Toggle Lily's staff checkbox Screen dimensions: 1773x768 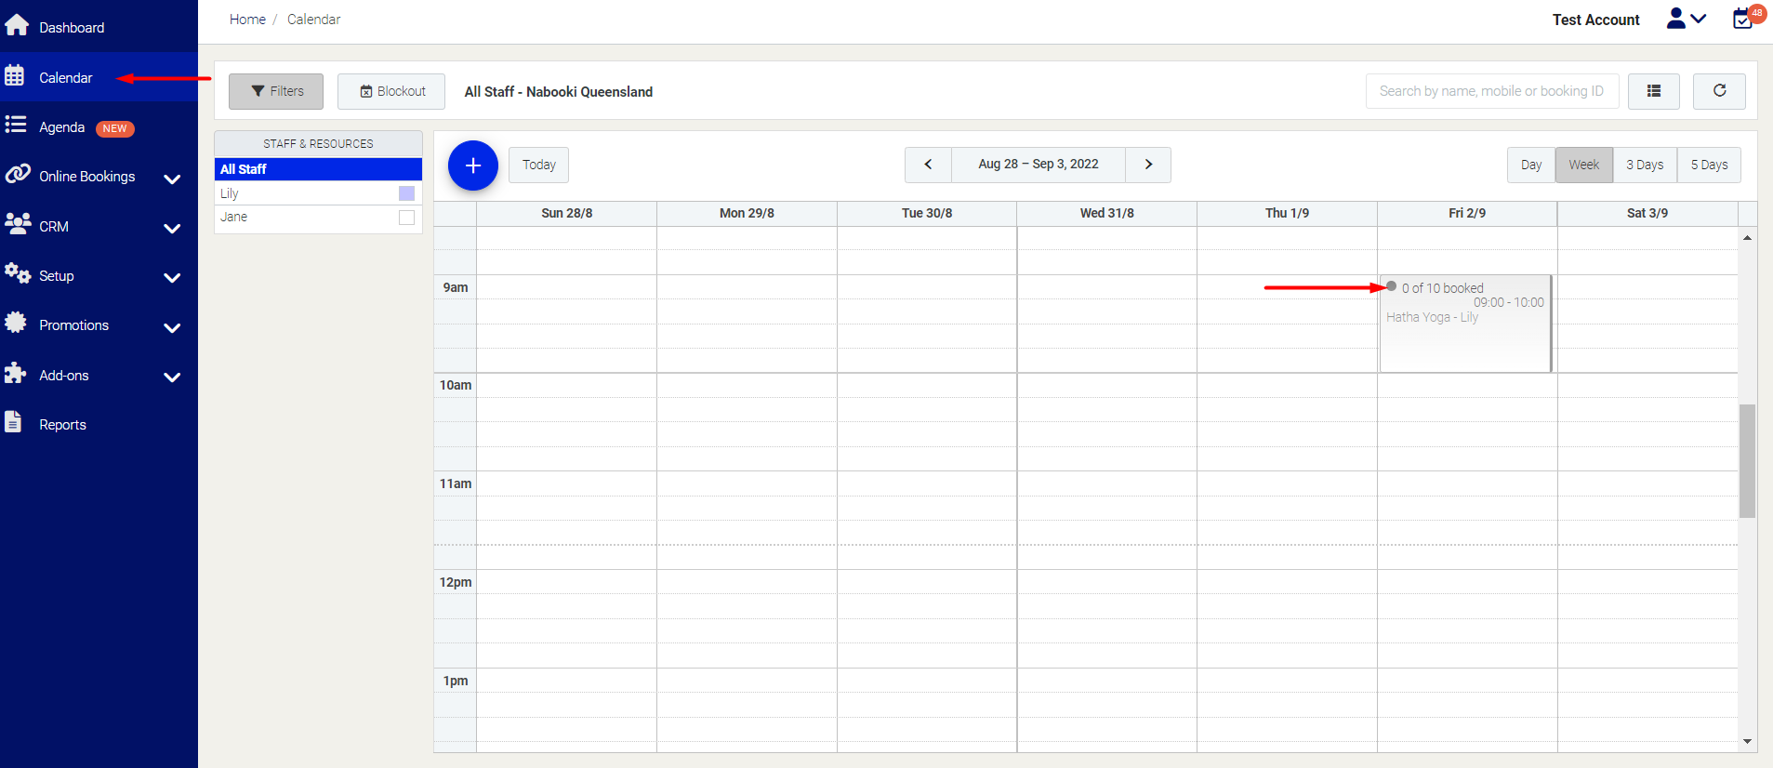[x=406, y=193]
